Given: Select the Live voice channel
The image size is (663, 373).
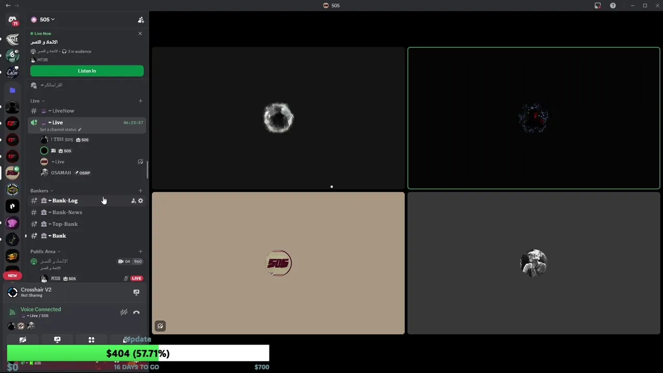Looking at the screenshot, I should point(87,125).
